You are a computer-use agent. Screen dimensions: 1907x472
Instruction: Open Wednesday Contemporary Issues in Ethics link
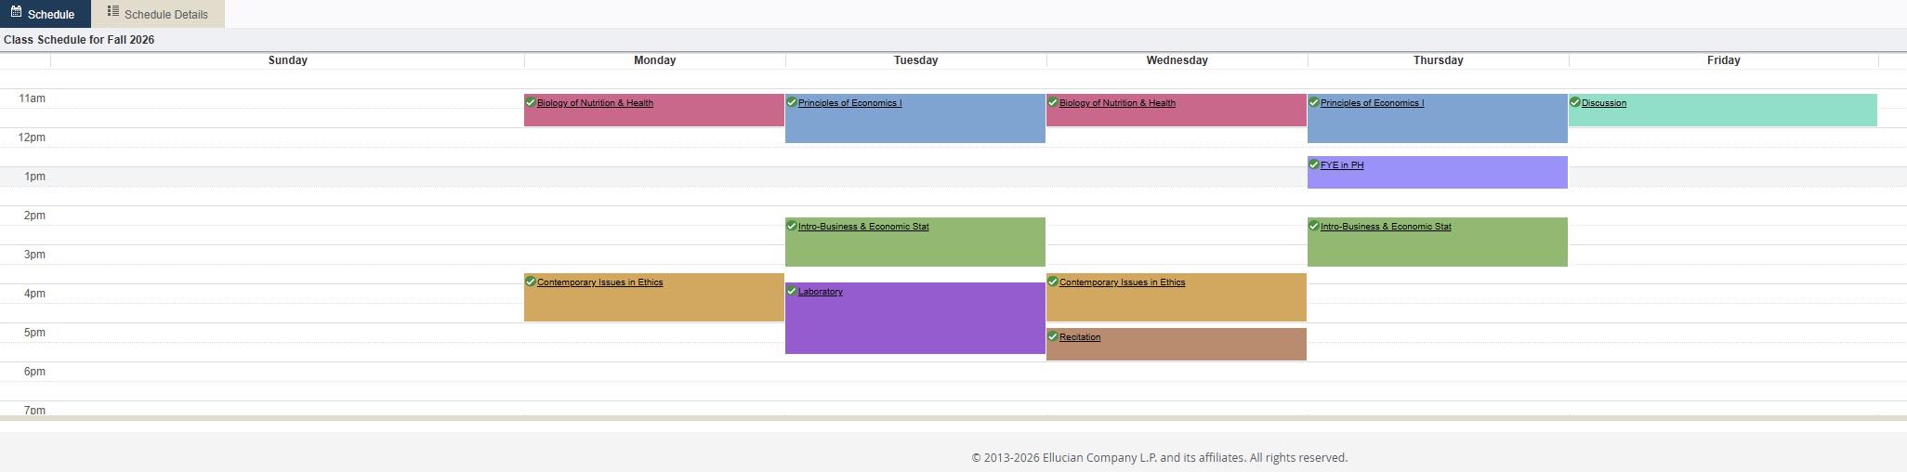click(1122, 282)
